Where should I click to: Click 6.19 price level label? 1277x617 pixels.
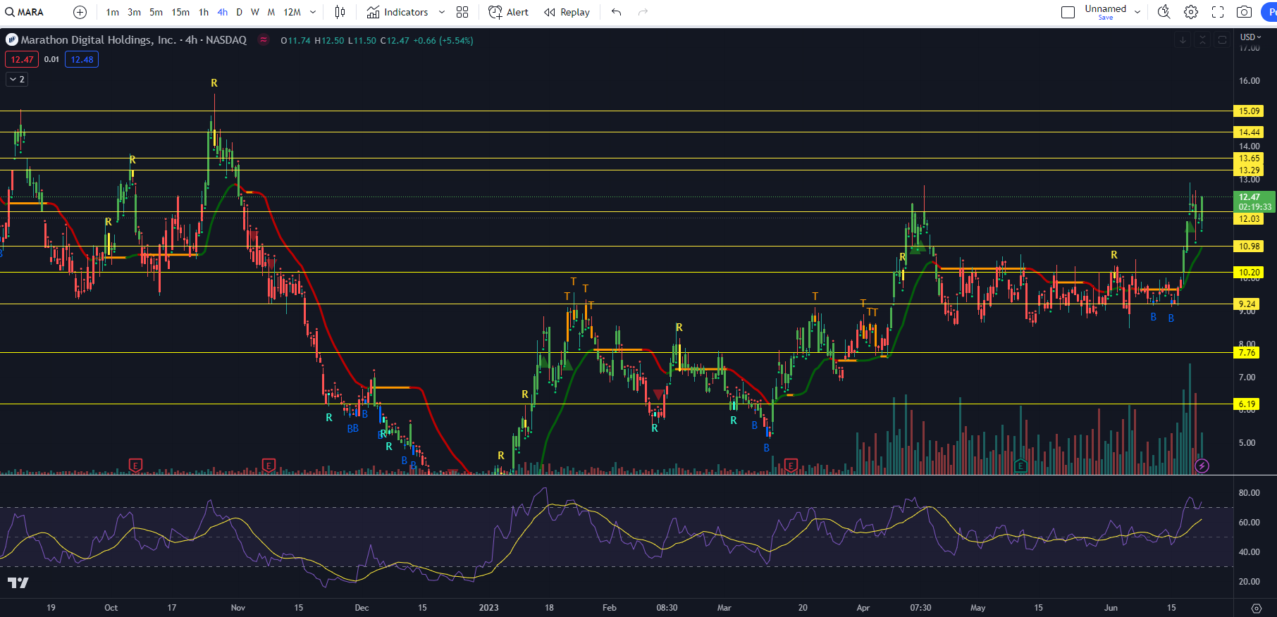1247,404
